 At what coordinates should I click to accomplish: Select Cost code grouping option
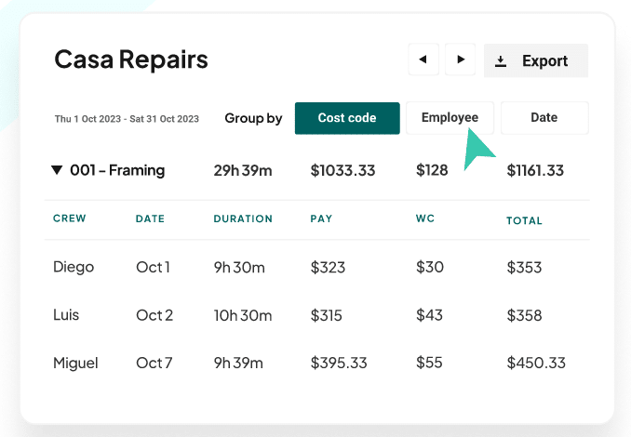pyautogui.click(x=347, y=118)
